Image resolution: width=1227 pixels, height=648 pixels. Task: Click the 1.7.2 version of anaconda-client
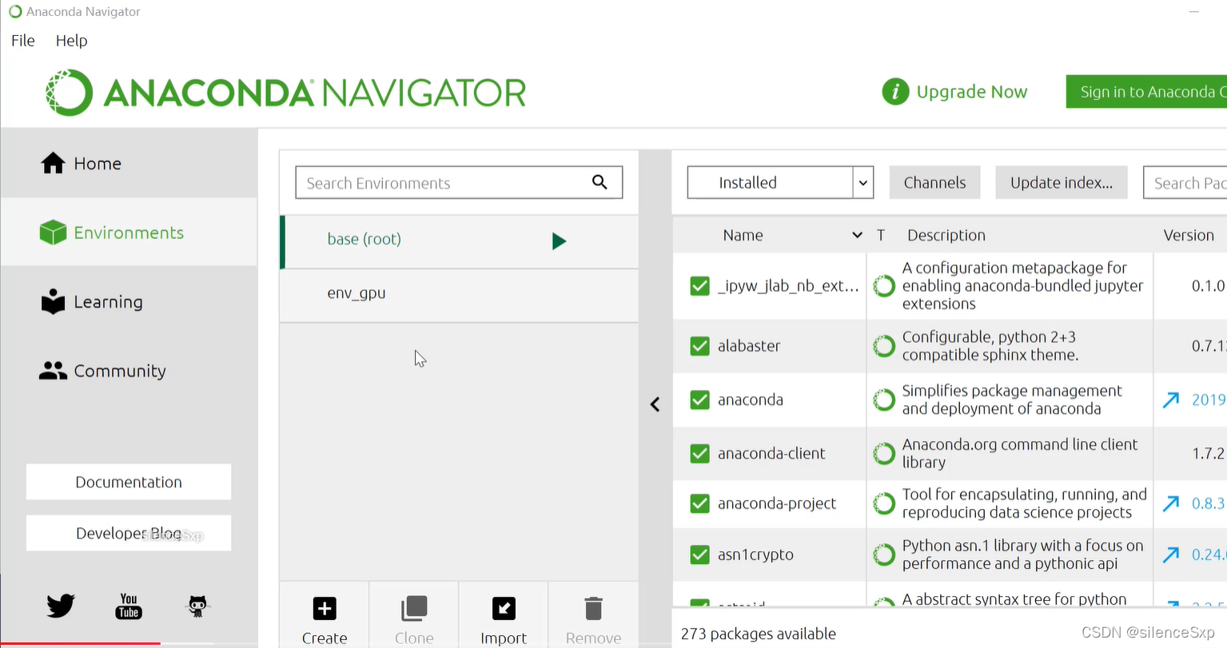[1208, 454]
